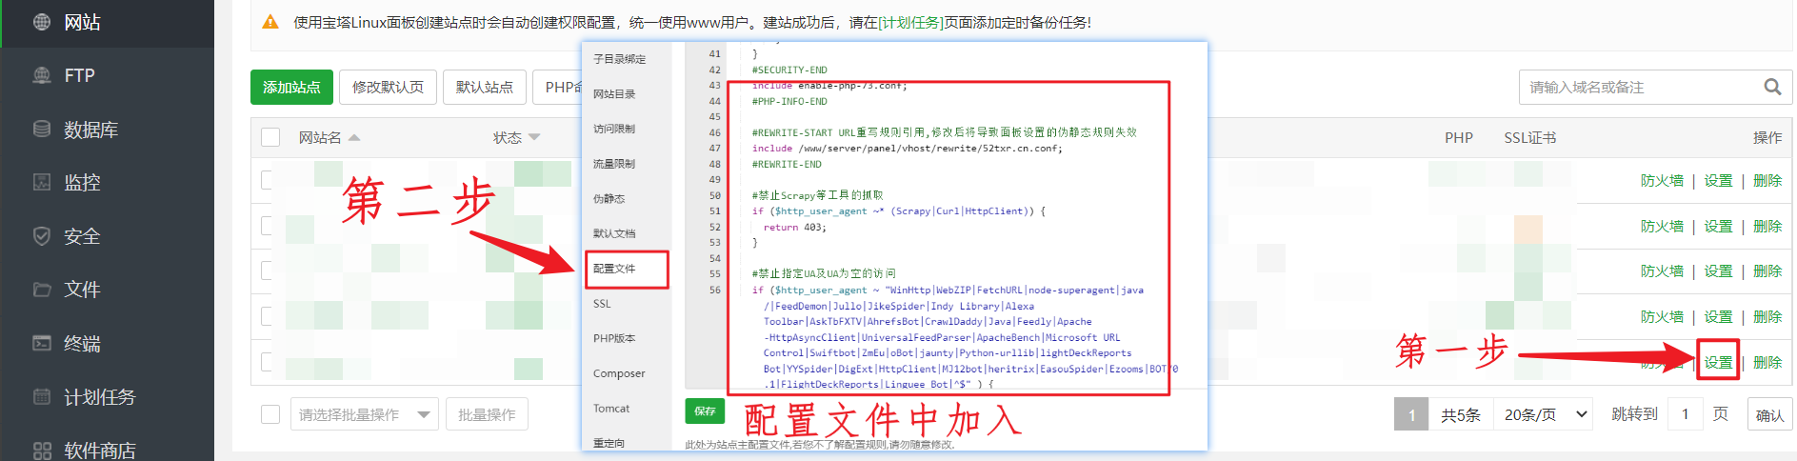Toggle the select-all checkbox in table header
This screenshot has width=1797, height=461.
tap(270, 137)
